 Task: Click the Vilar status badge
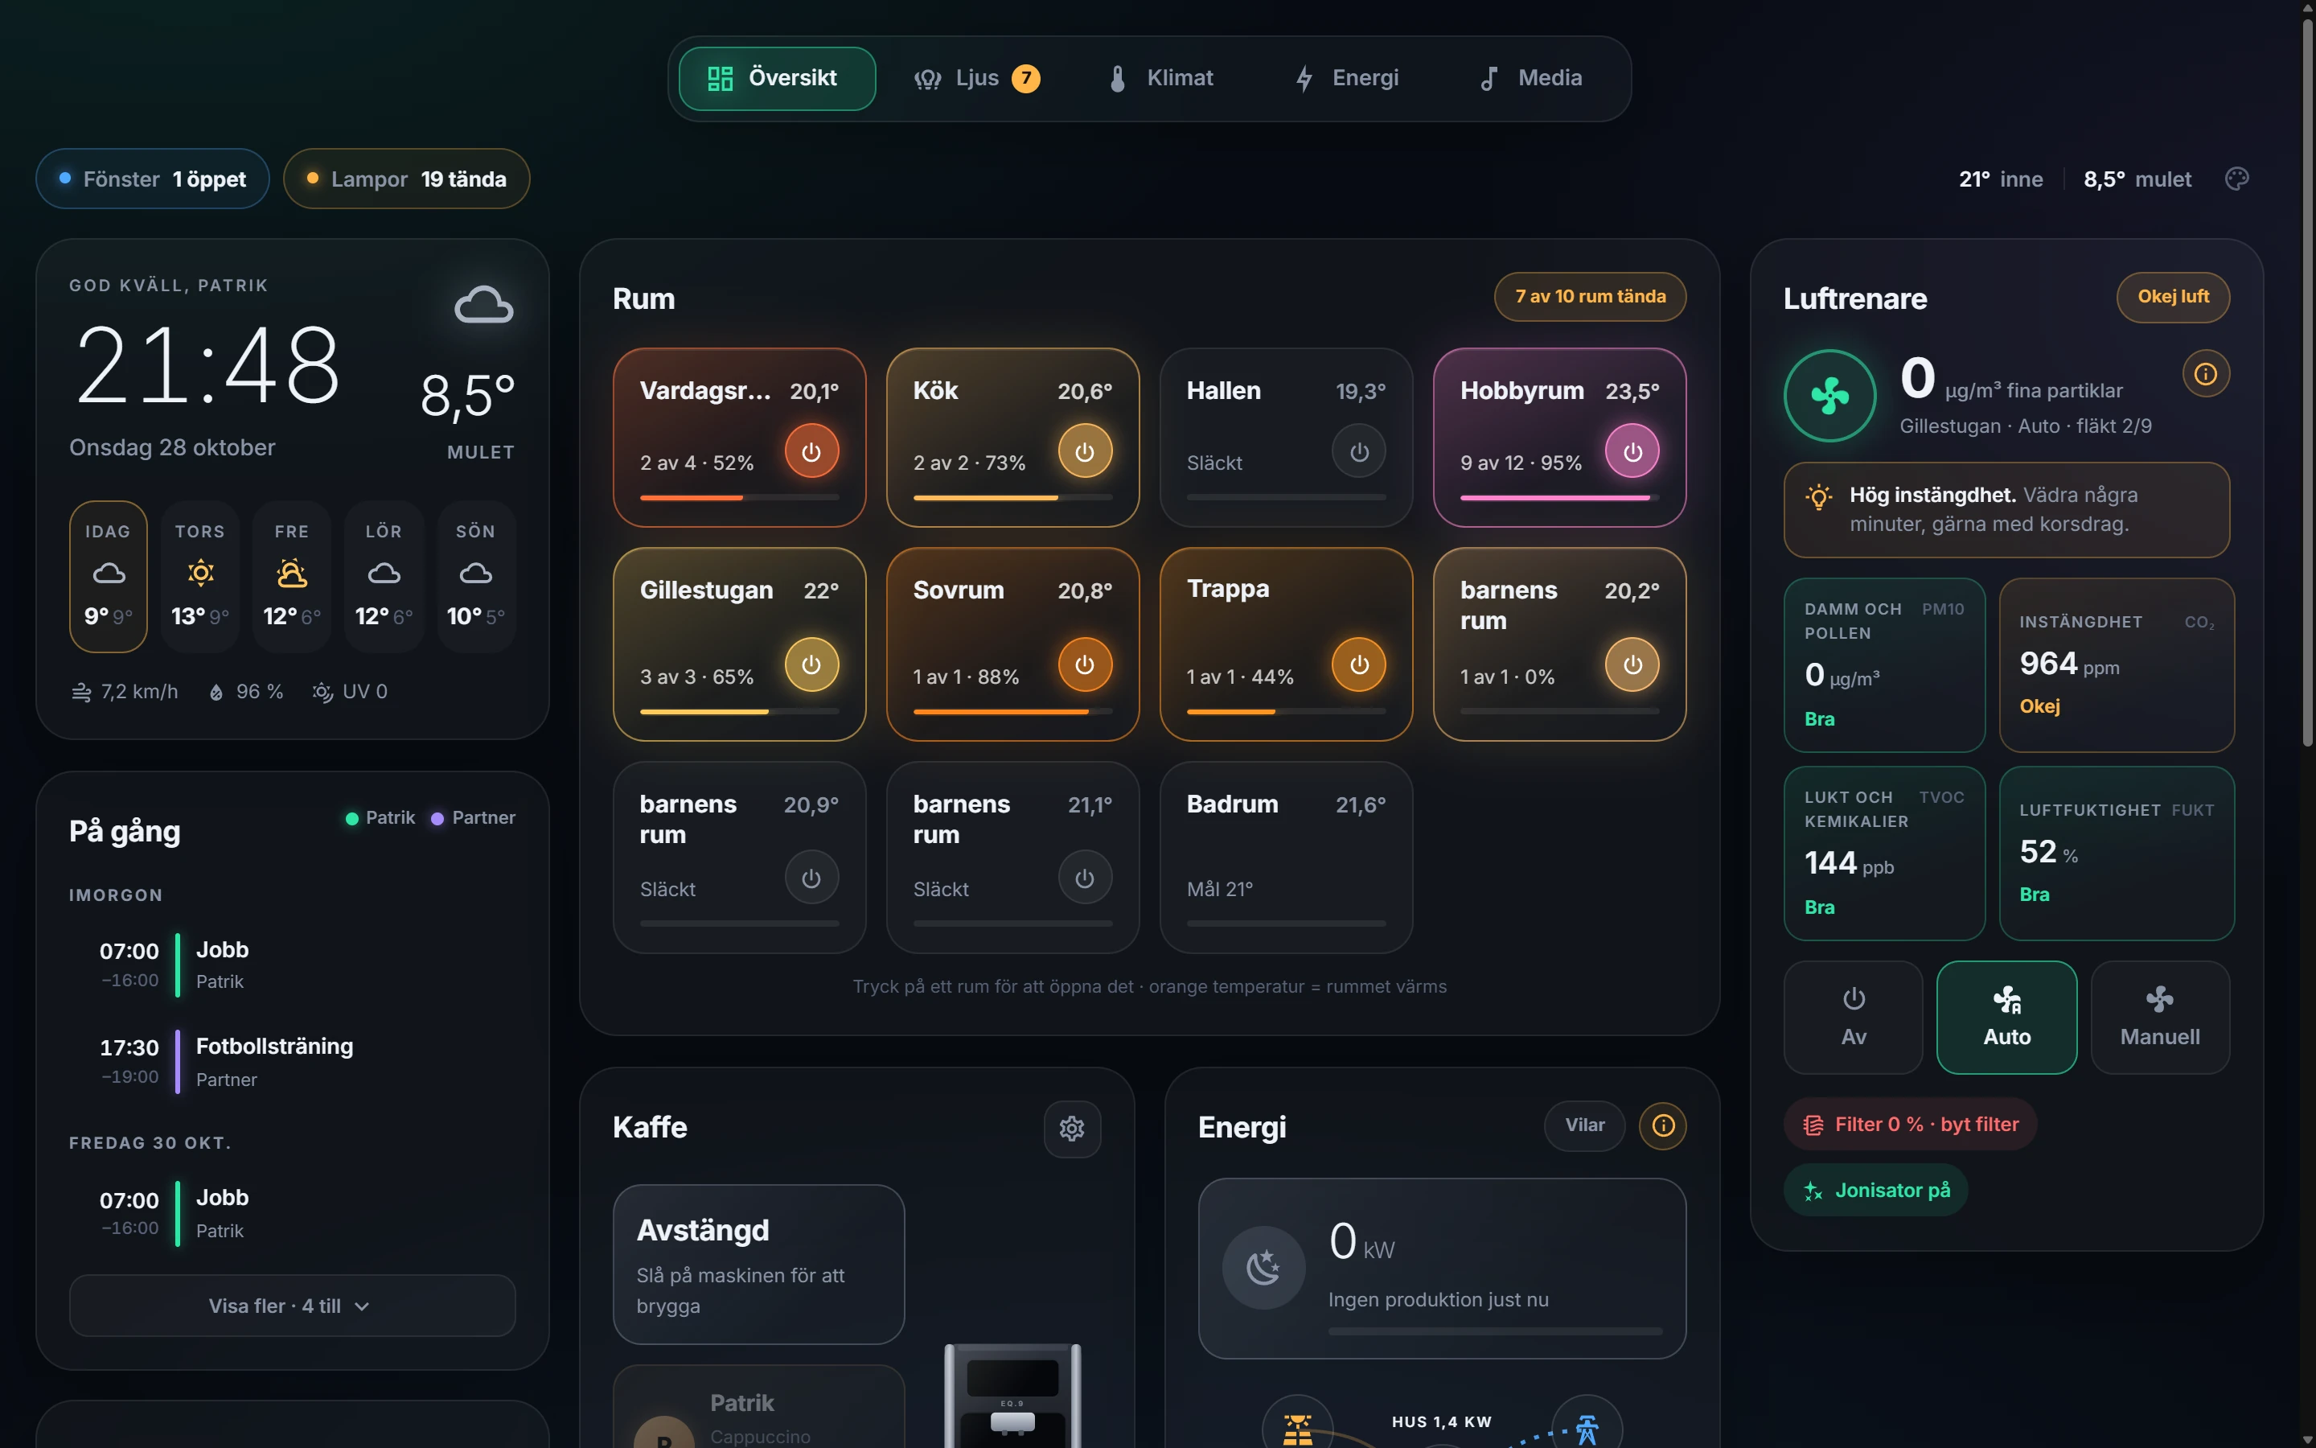point(1585,1125)
